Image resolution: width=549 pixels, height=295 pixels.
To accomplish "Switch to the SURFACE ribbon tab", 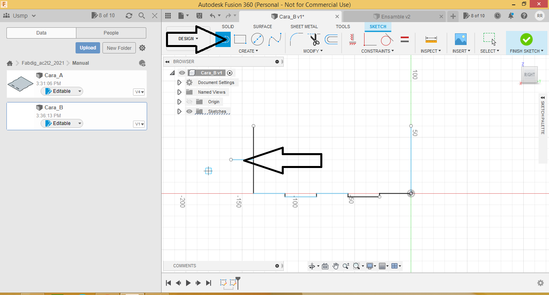I will click(x=262, y=27).
